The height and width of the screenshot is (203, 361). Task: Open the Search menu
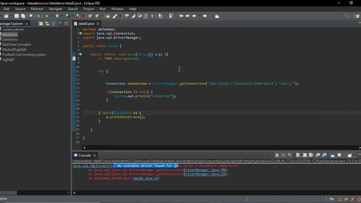(73, 9)
